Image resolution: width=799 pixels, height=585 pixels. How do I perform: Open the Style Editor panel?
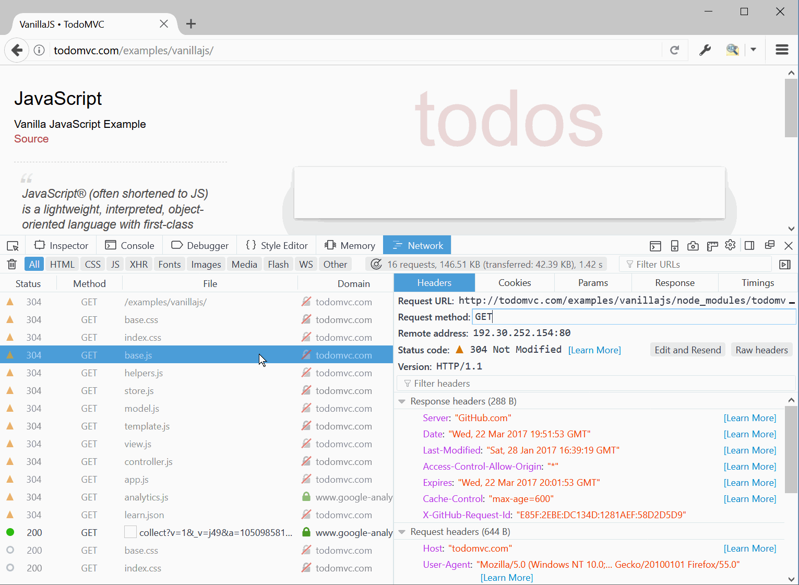(277, 246)
